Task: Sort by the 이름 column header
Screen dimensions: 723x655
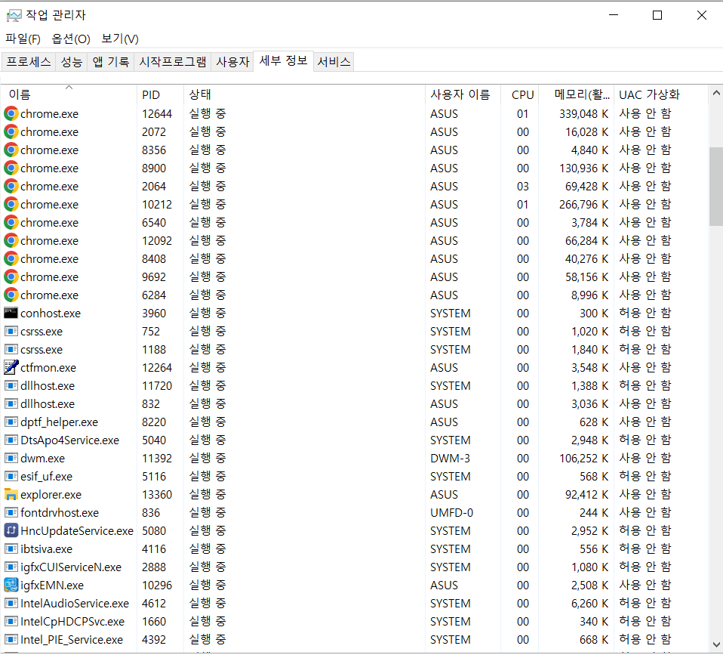Action: pos(69,94)
